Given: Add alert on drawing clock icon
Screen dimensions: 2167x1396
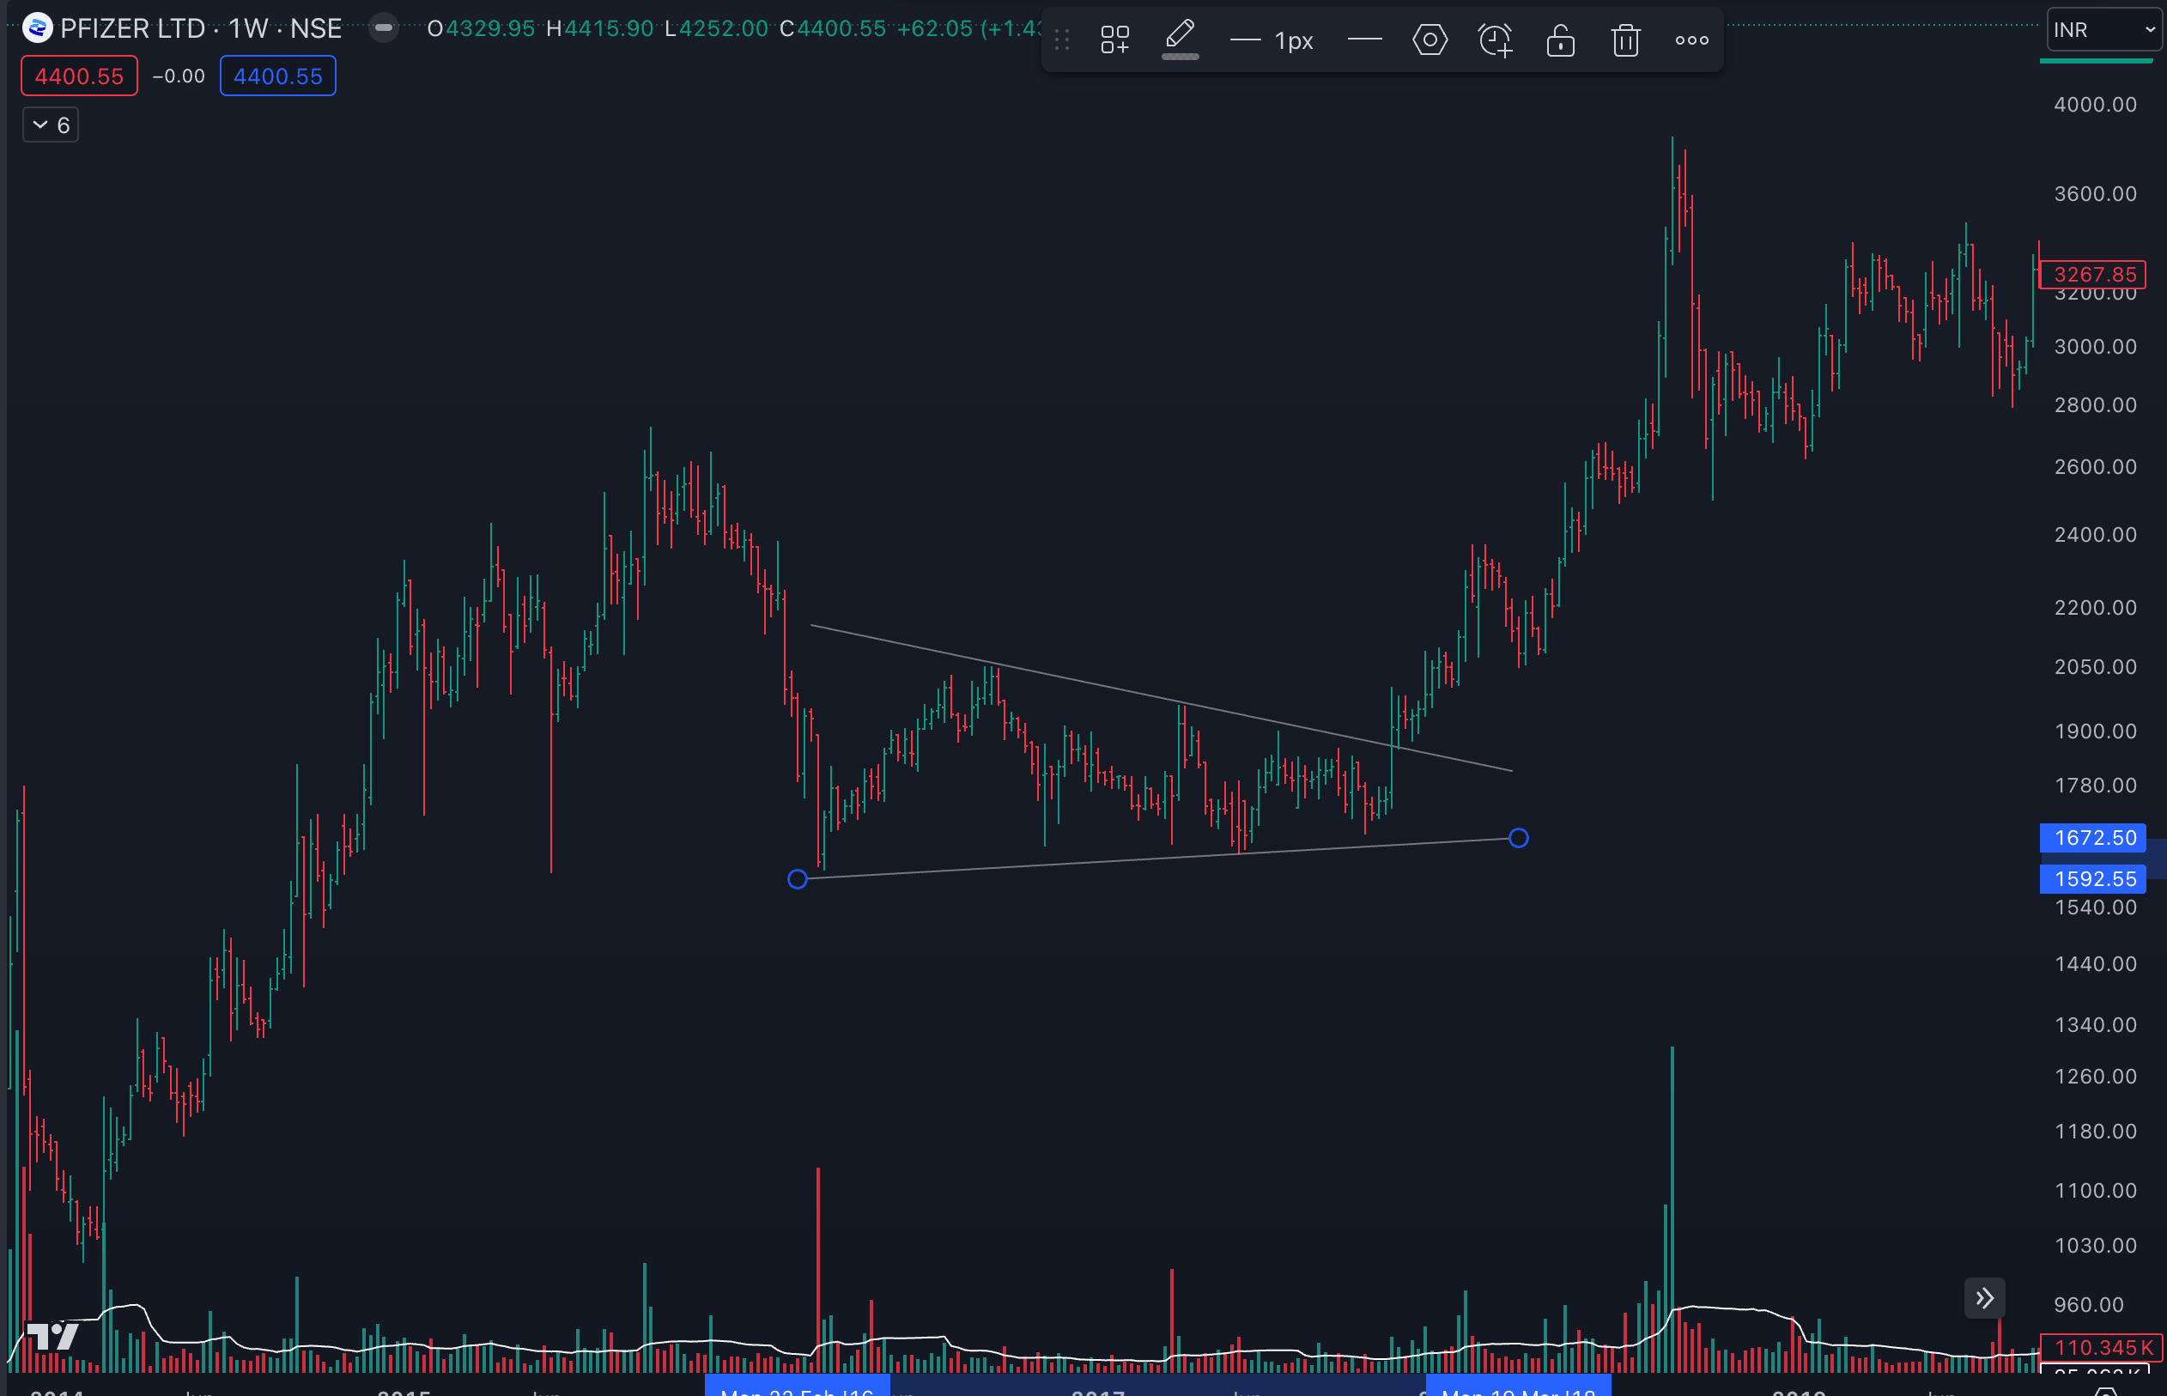Looking at the screenshot, I should click(1495, 39).
